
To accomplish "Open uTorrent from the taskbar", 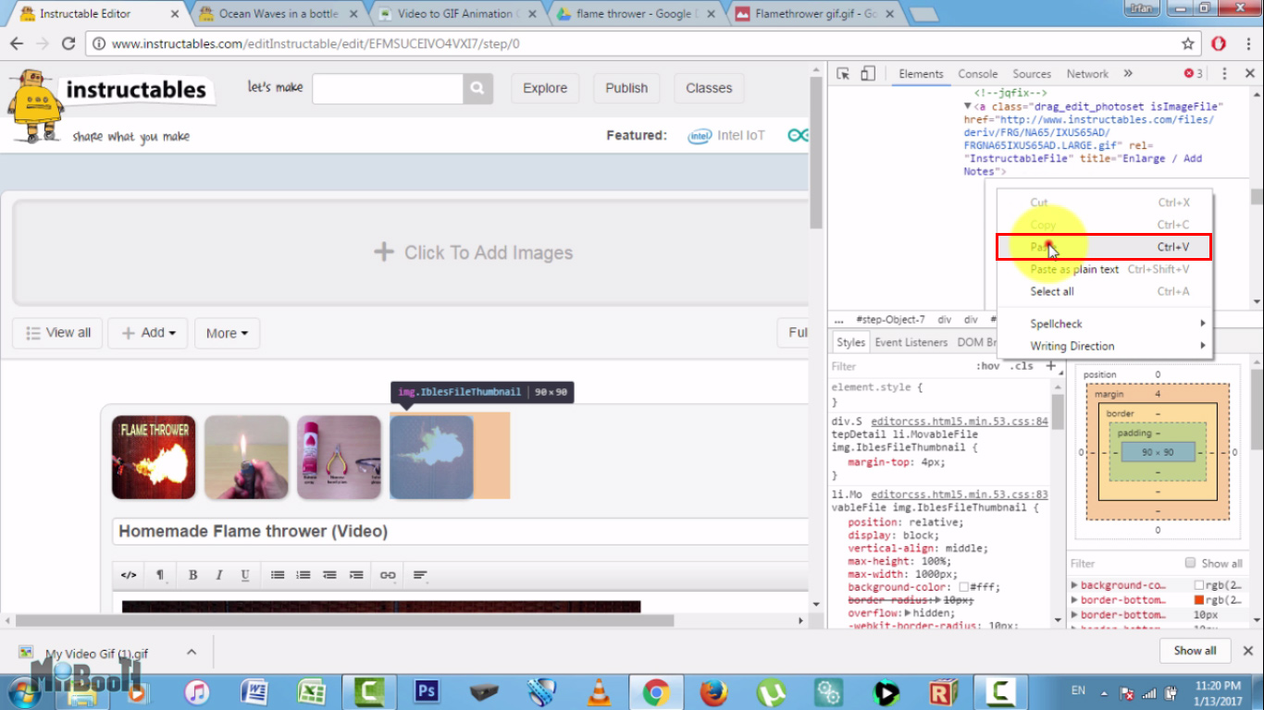I will 771,692.
